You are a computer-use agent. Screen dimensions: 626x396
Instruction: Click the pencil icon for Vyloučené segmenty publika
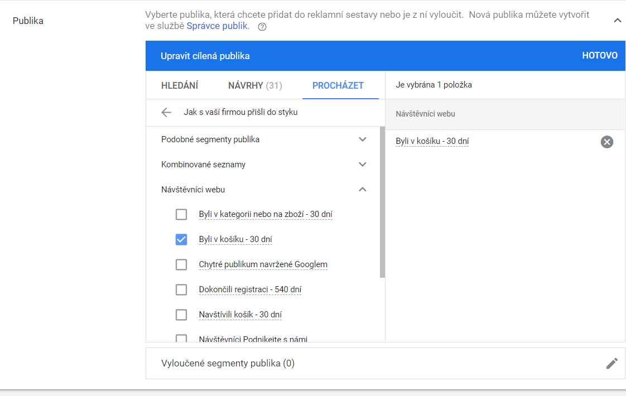tap(611, 363)
